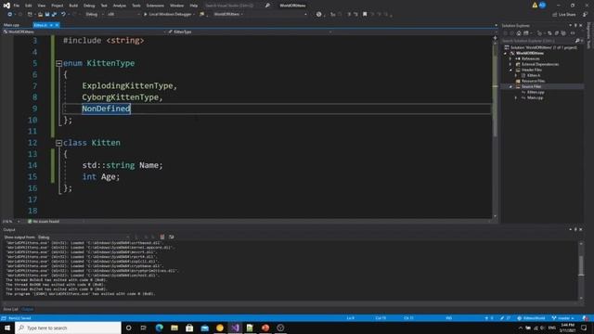Select Kitten.h in Solution Explorer
This screenshot has width=594, height=334.
coord(534,75)
